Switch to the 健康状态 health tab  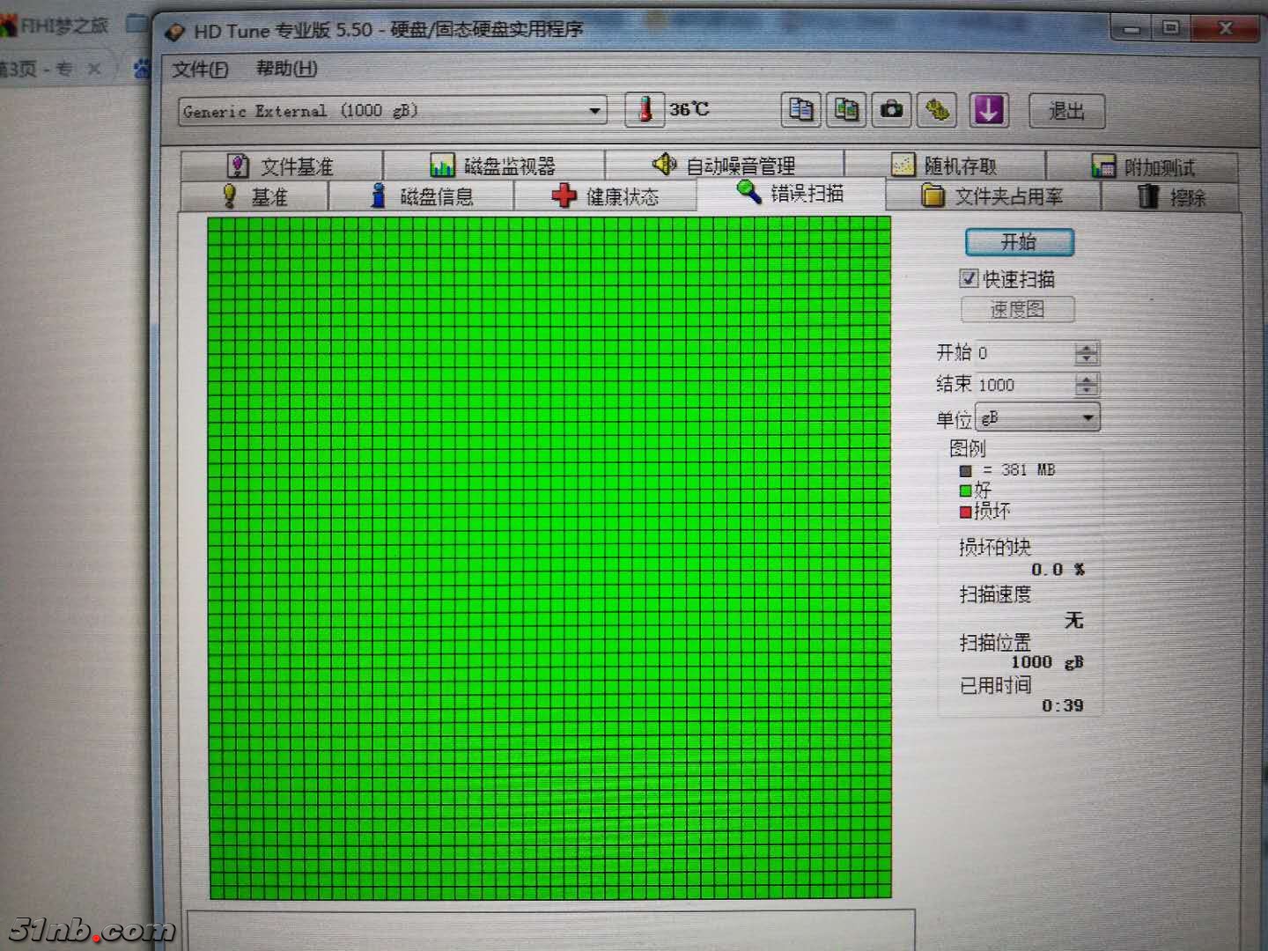click(x=606, y=195)
